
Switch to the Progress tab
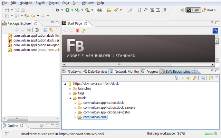point(150,72)
